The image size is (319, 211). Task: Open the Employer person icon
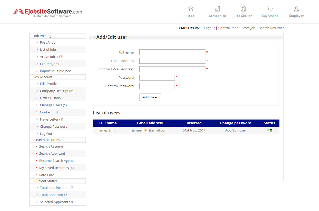(x=296, y=9)
